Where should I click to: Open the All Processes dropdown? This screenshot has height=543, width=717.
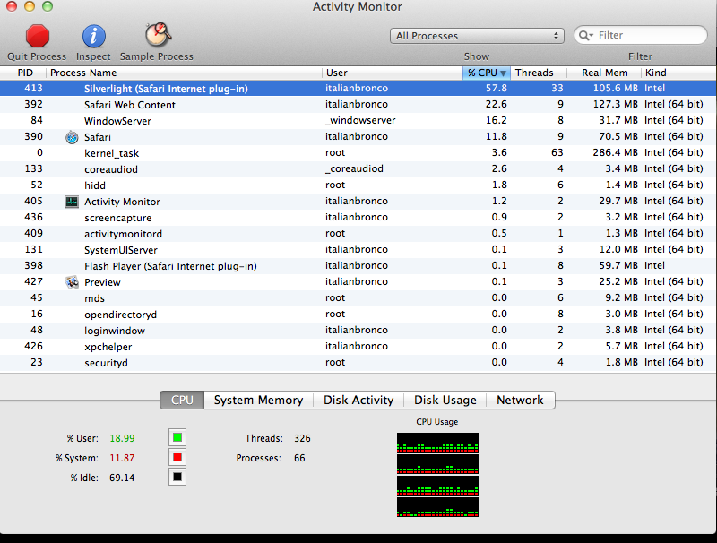click(x=477, y=36)
